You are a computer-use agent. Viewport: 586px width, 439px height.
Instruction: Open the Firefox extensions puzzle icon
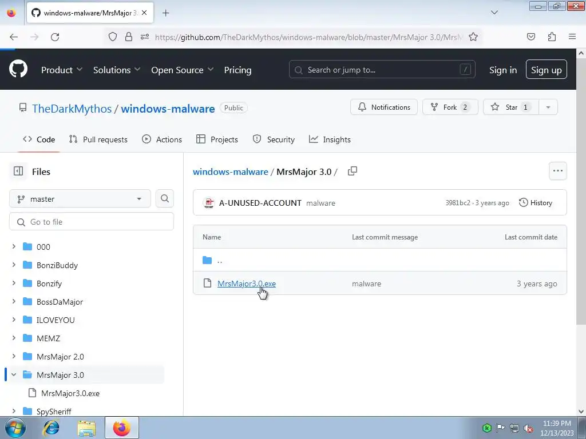[x=552, y=37]
